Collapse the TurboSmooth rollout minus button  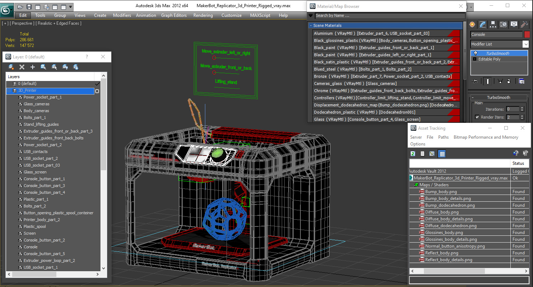pyautogui.click(x=473, y=97)
